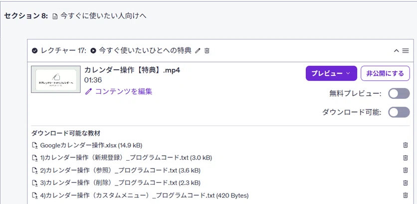
Task: Toggle the 無料プレビュー switch
Action: (399, 94)
